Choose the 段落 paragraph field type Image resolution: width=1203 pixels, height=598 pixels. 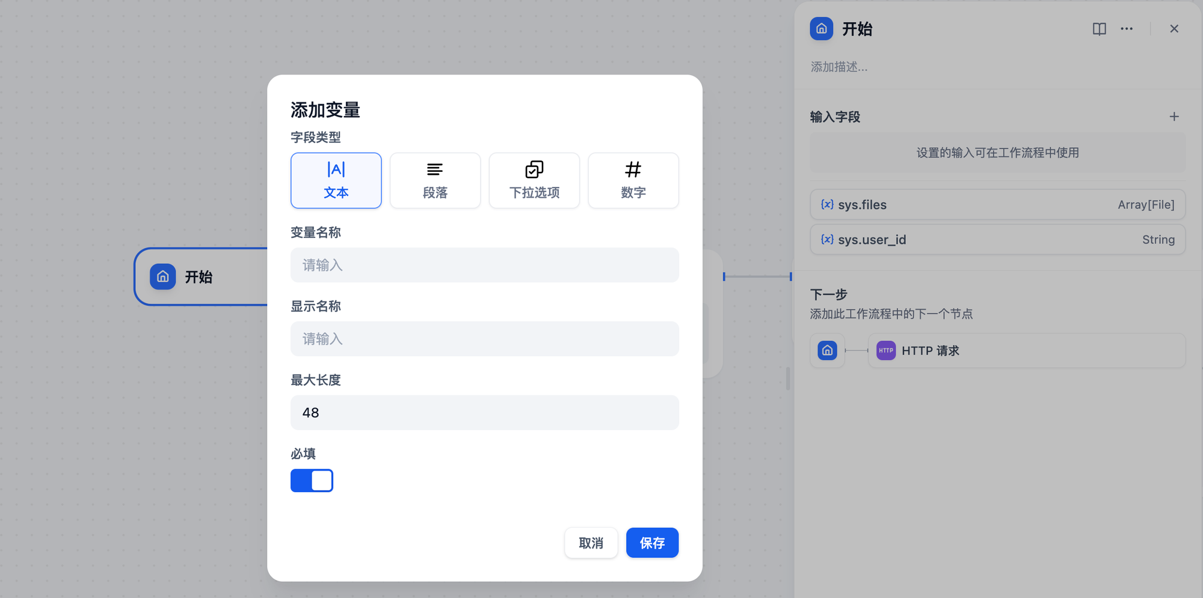pyautogui.click(x=435, y=180)
